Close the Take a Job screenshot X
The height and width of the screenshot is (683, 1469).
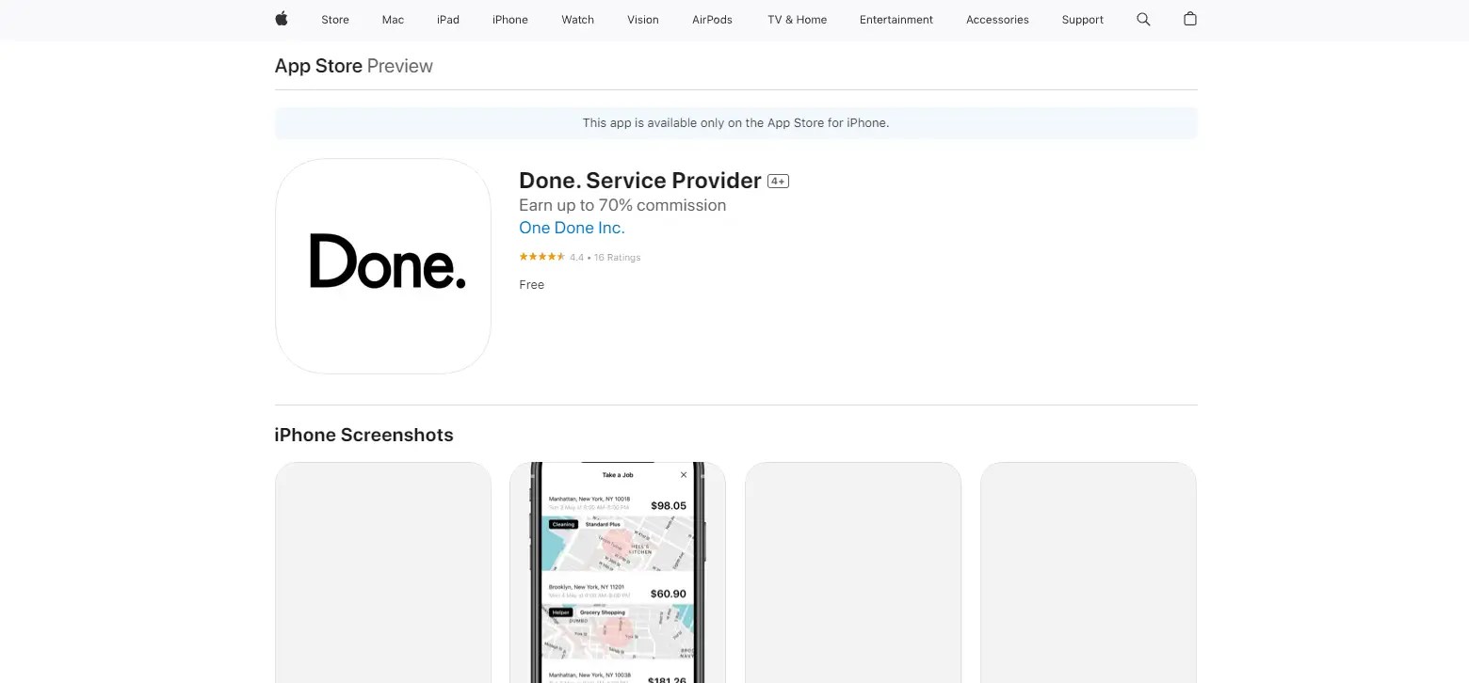click(x=684, y=475)
